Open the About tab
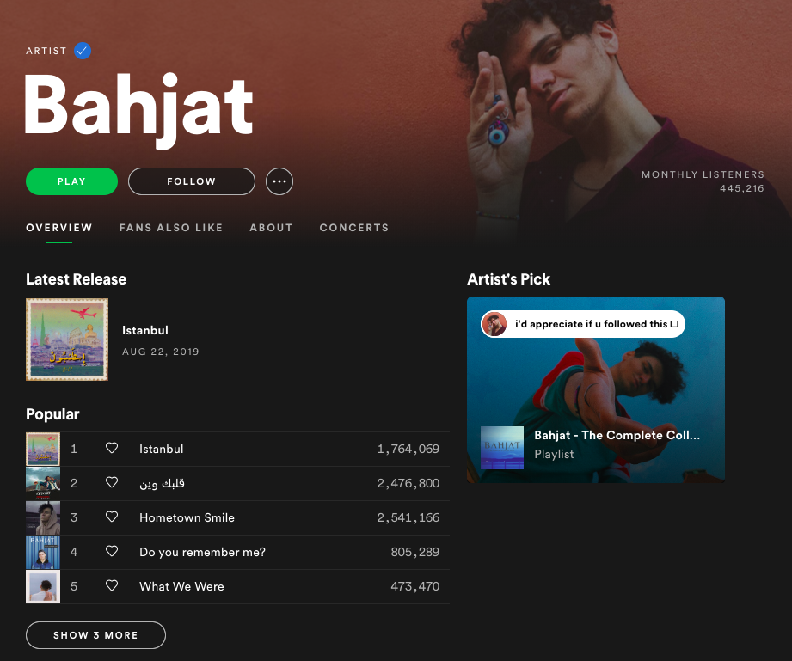 pos(271,228)
